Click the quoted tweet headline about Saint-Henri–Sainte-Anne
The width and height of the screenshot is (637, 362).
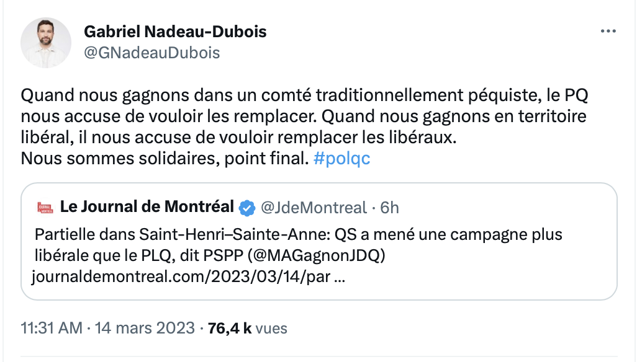298,236
